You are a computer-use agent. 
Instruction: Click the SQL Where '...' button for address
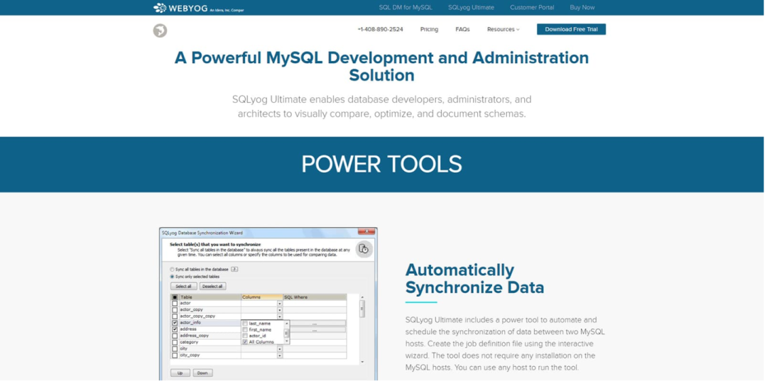click(318, 329)
